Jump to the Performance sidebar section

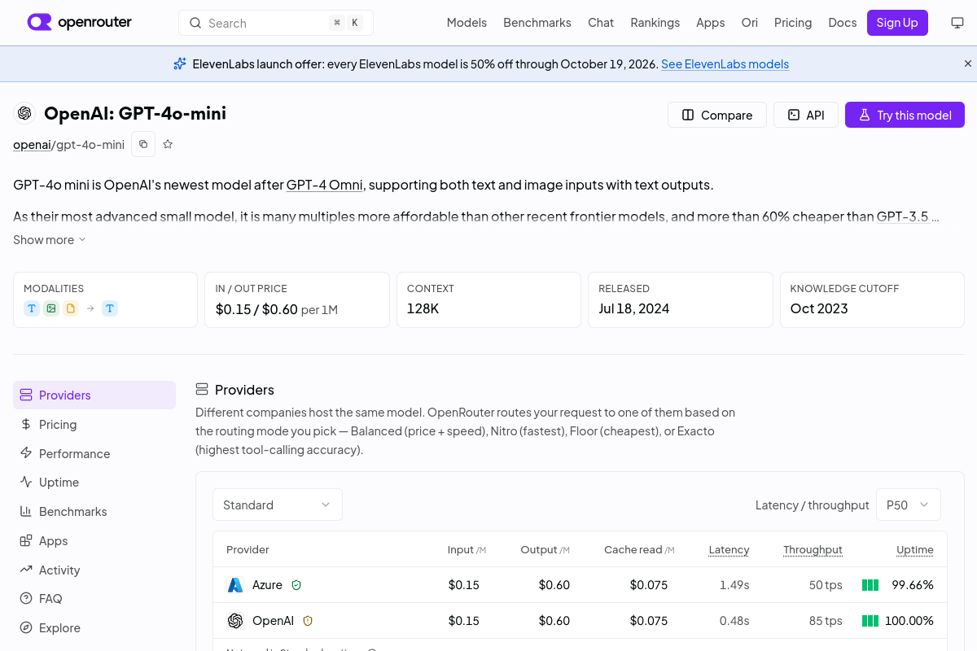(x=94, y=453)
